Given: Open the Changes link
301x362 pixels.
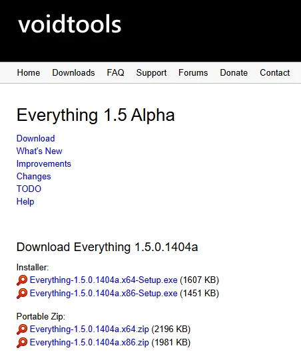Looking at the screenshot, I should pyautogui.click(x=33, y=177).
